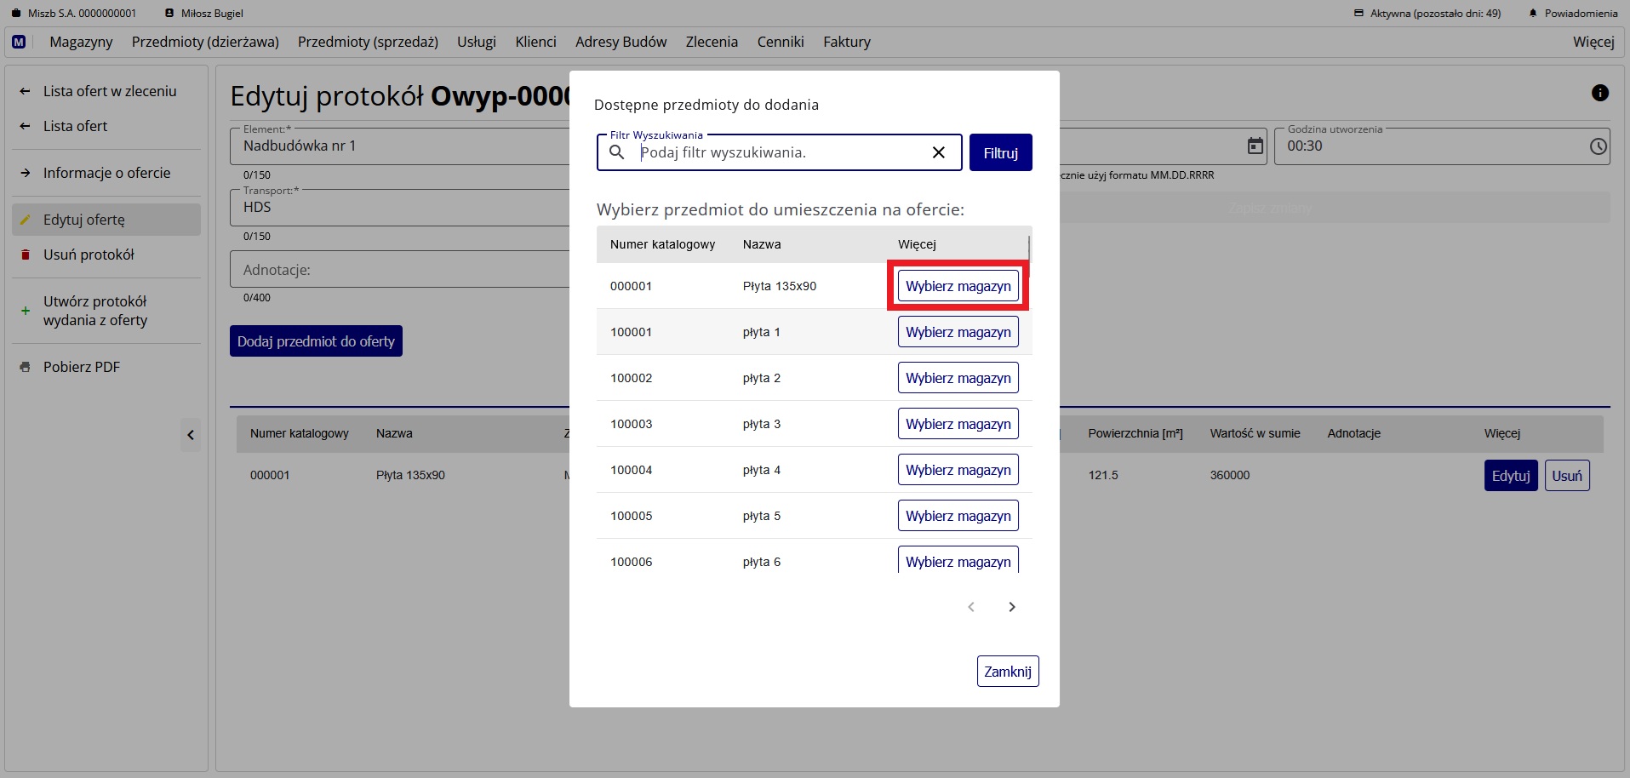Click Wybierz magazyn for płyta 3
Viewport: 1630px width, 778px height.
[x=958, y=424]
